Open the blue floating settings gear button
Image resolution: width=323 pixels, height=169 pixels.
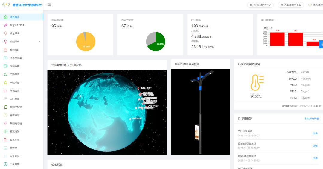pyautogui.click(x=321, y=44)
